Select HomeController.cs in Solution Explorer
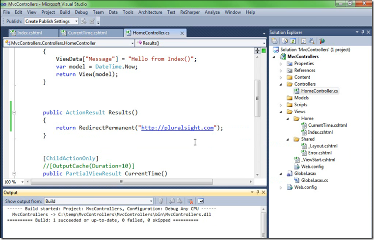 [x=319, y=91]
